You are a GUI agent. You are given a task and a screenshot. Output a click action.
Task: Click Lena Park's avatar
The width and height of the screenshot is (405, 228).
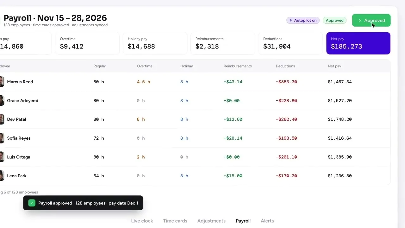point(2,176)
